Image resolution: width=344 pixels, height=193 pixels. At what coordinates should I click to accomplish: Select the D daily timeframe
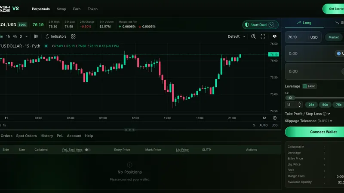click(x=21, y=36)
